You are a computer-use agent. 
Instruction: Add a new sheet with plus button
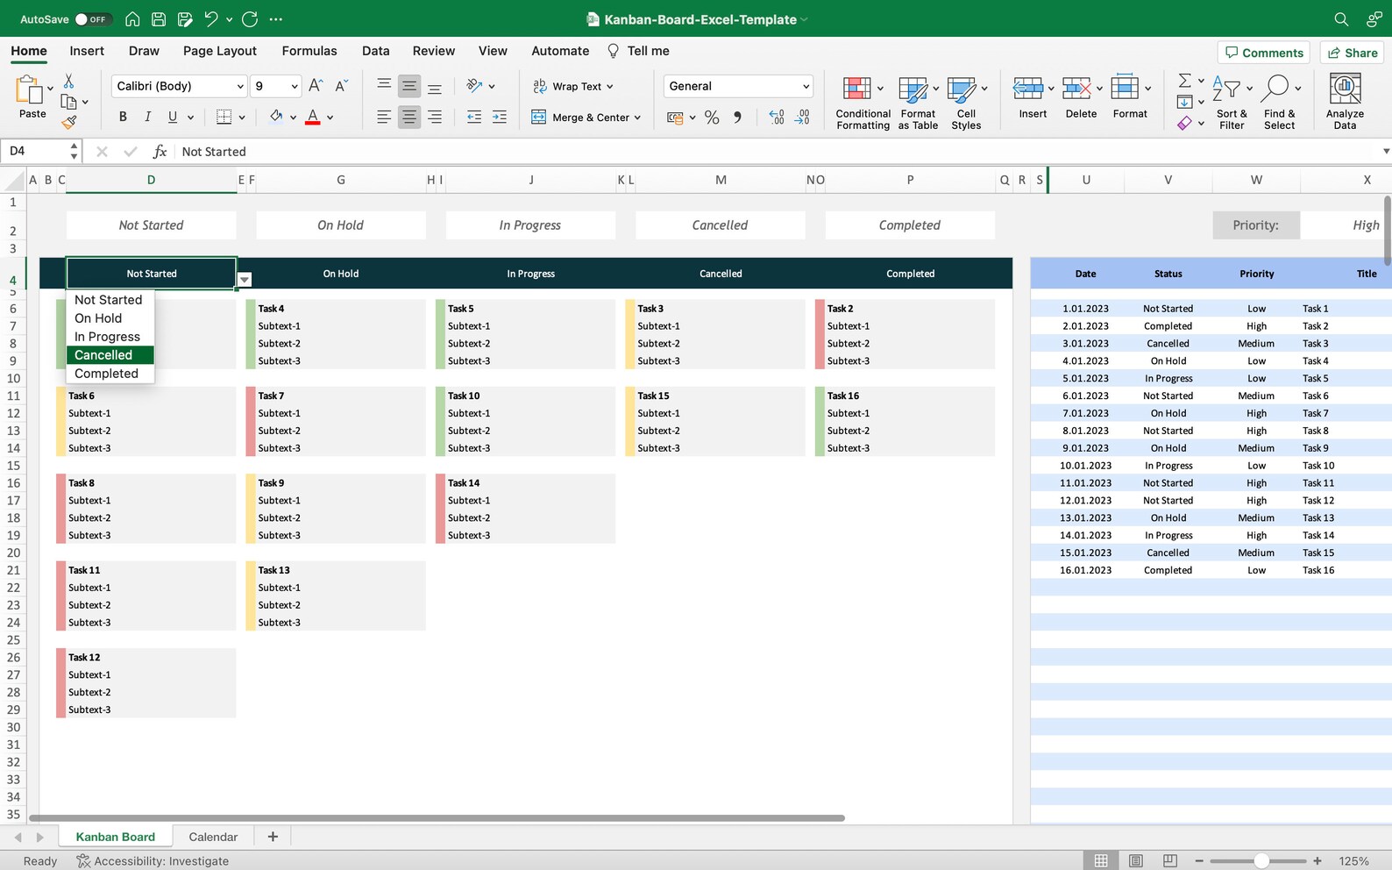pyautogui.click(x=273, y=837)
